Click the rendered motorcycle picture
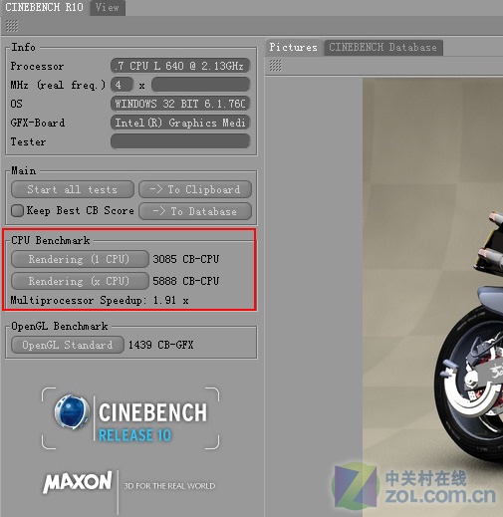Screen dimensions: 503x517 [432, 297]
